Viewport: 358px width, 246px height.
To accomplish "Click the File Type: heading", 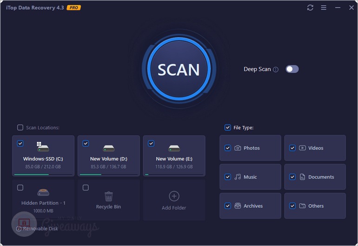I will coord(243,128).
